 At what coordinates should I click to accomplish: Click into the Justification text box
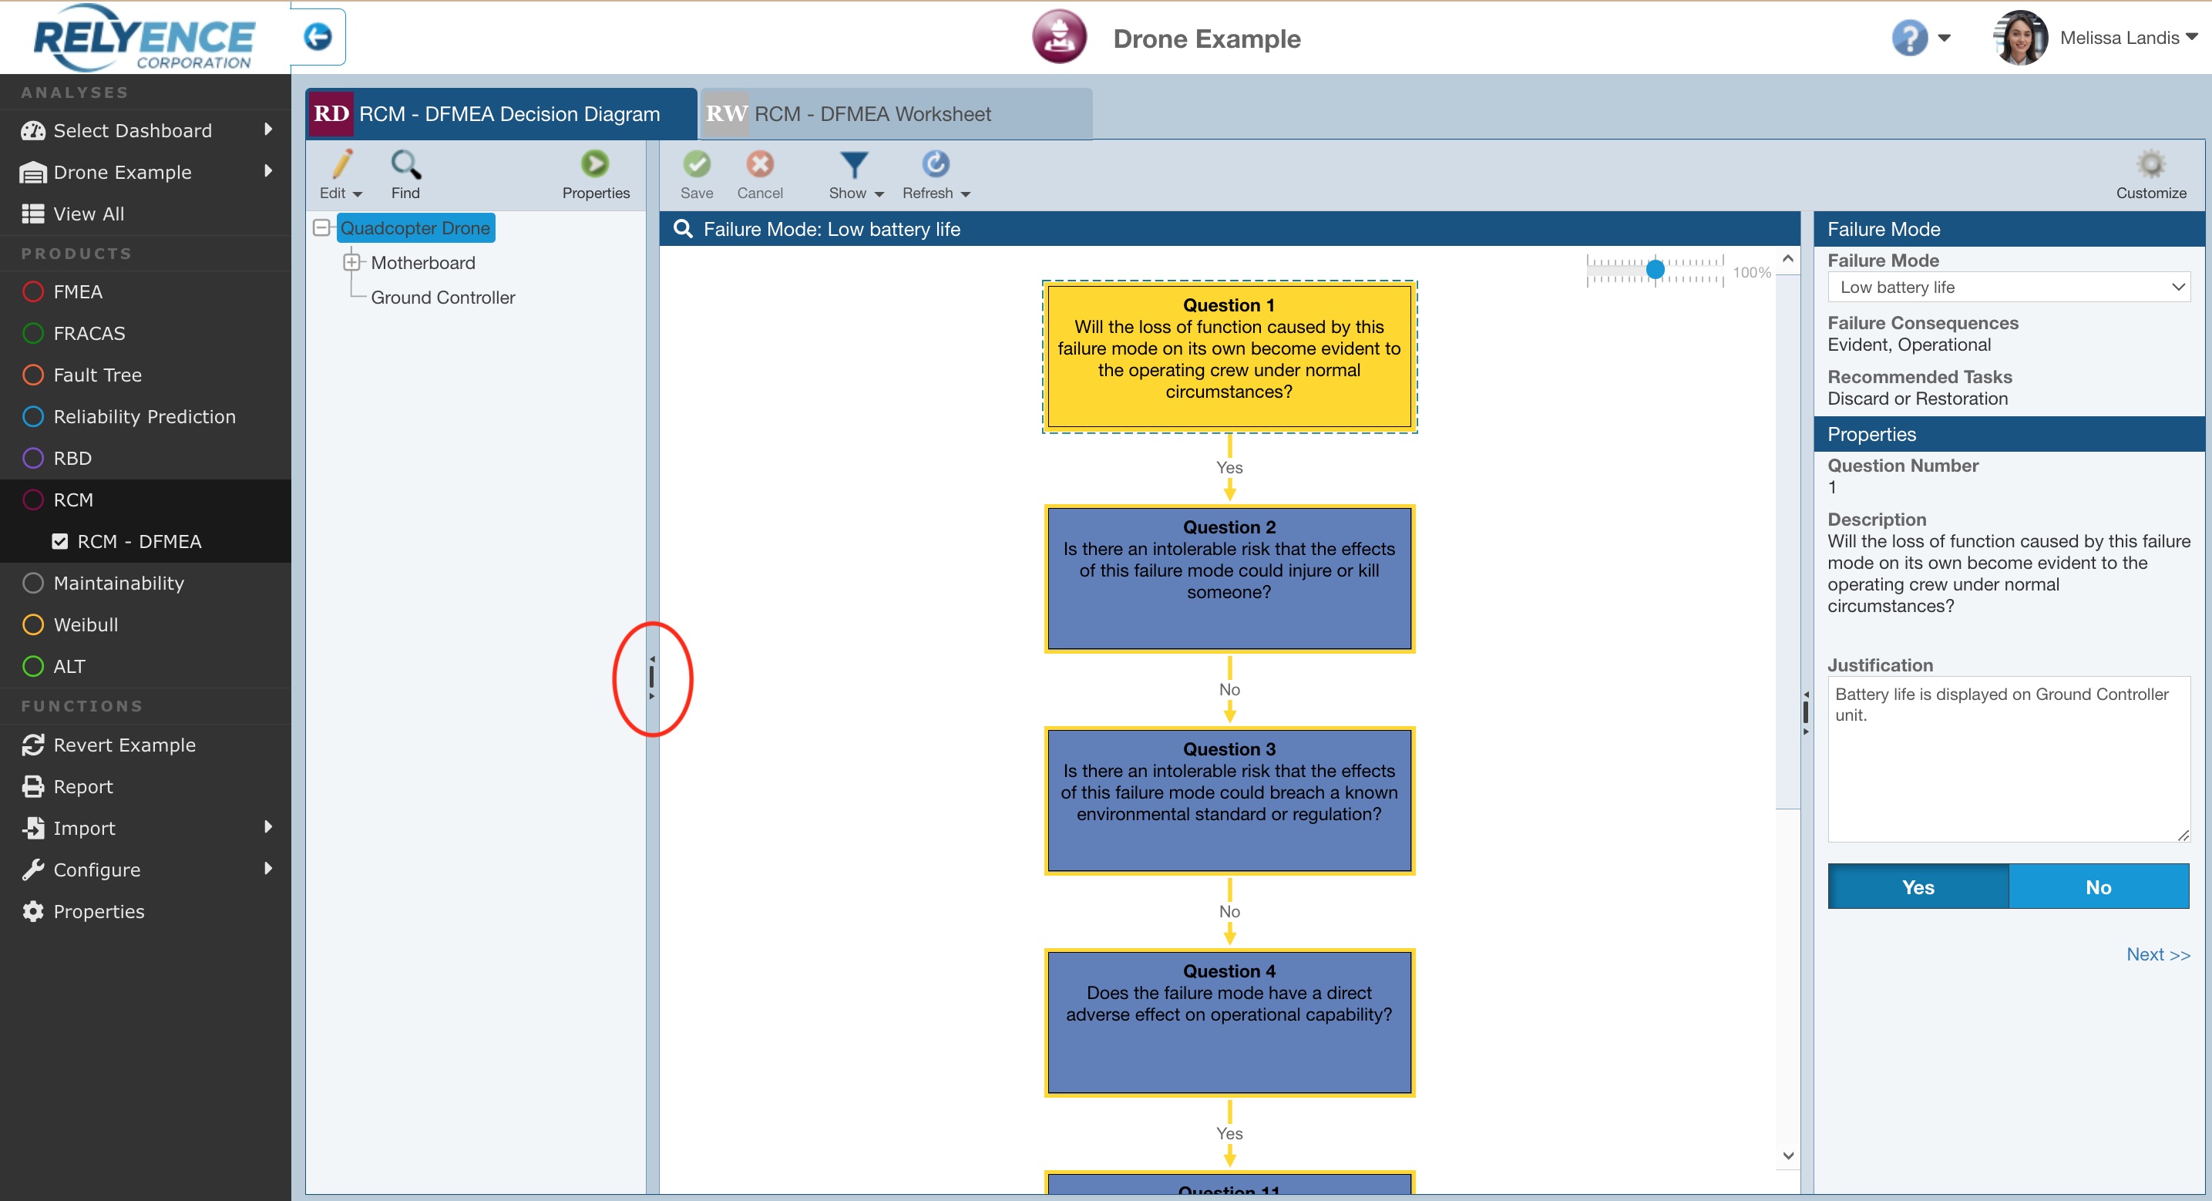tap(2008, 758)
